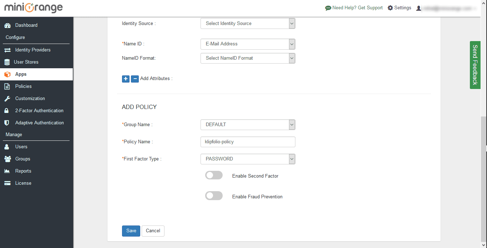Screen dimensions: 487x248
Task: Click the Save button
Action: (131, 231)
